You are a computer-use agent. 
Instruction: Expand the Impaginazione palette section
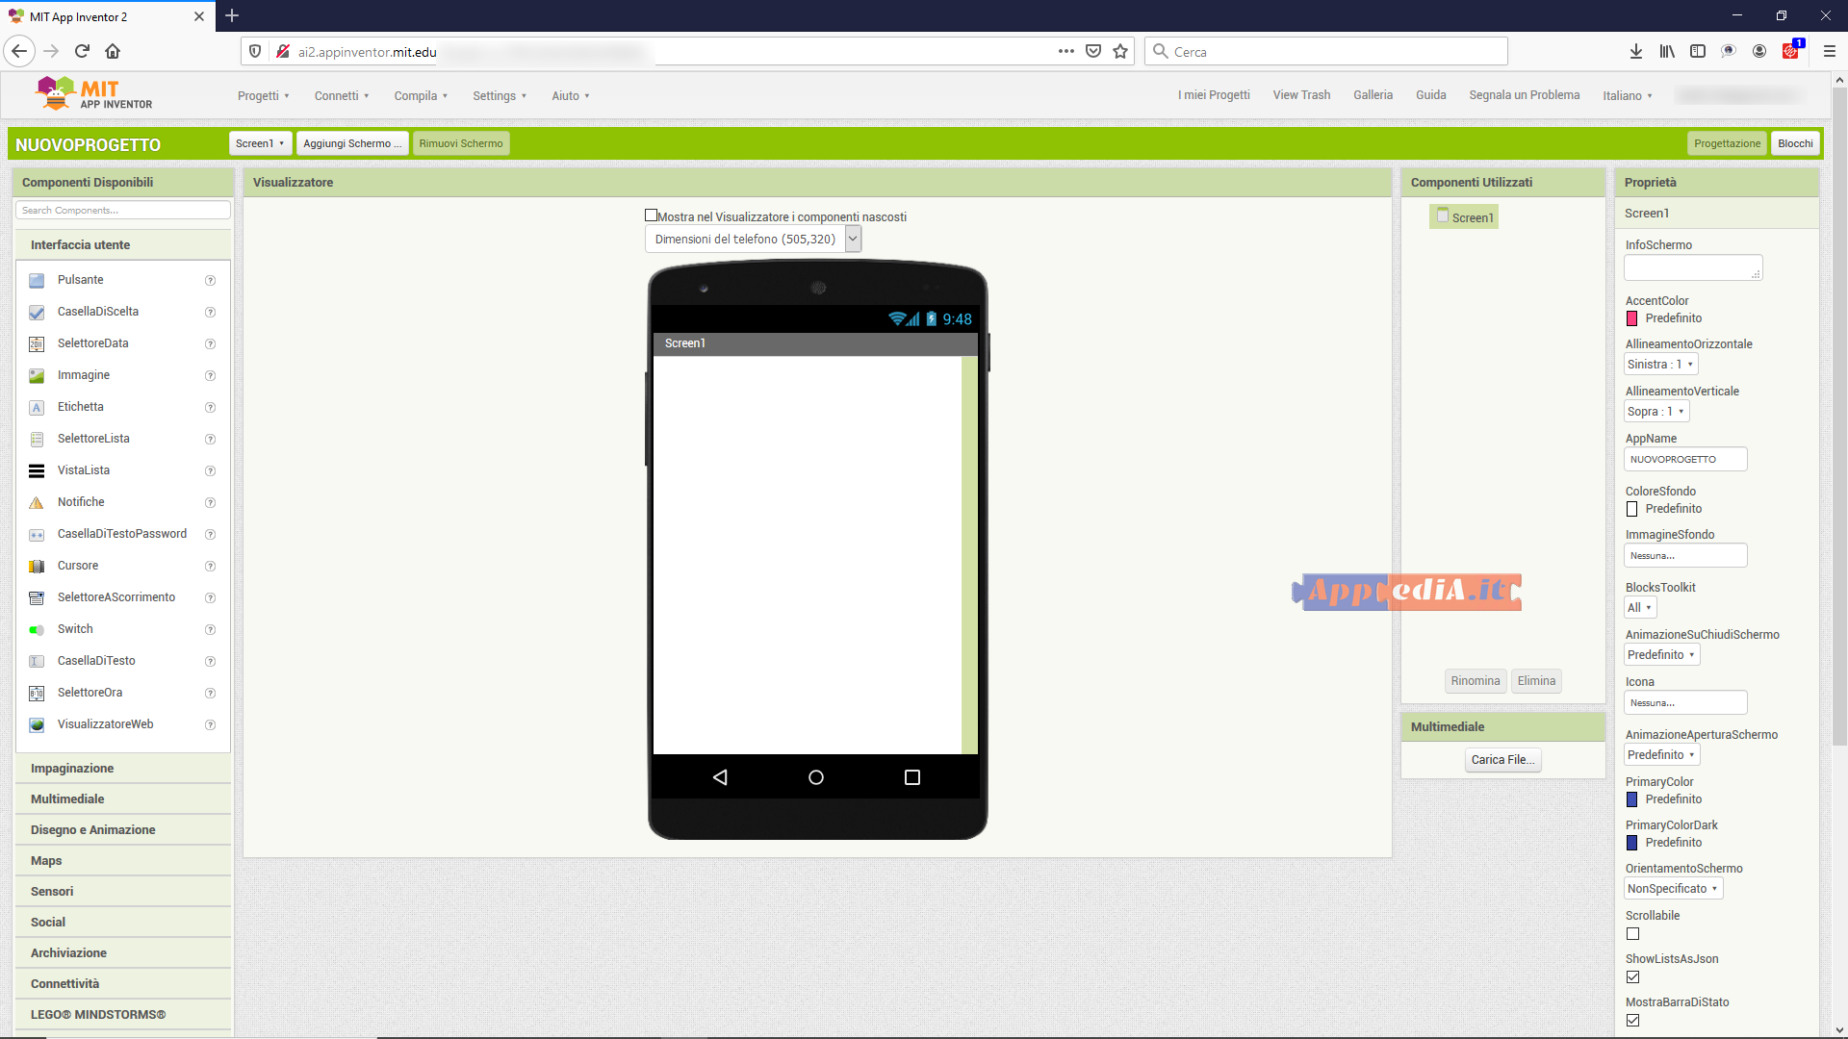click(123, 769)
